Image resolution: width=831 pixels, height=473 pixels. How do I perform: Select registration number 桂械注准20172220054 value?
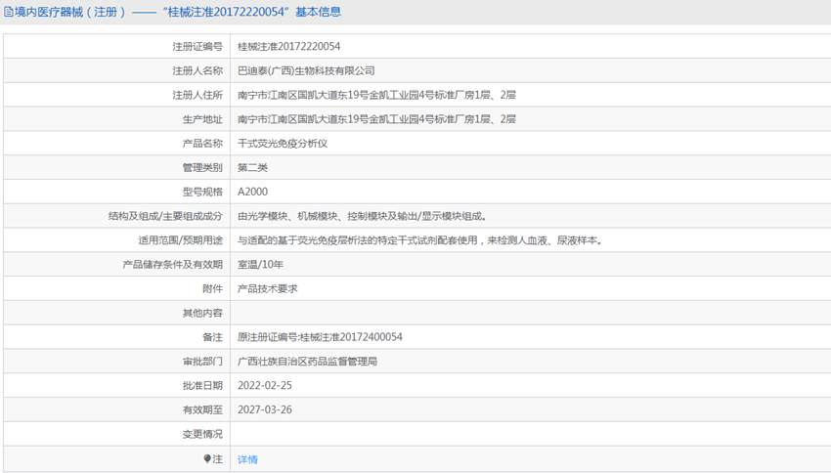(288, 46)
